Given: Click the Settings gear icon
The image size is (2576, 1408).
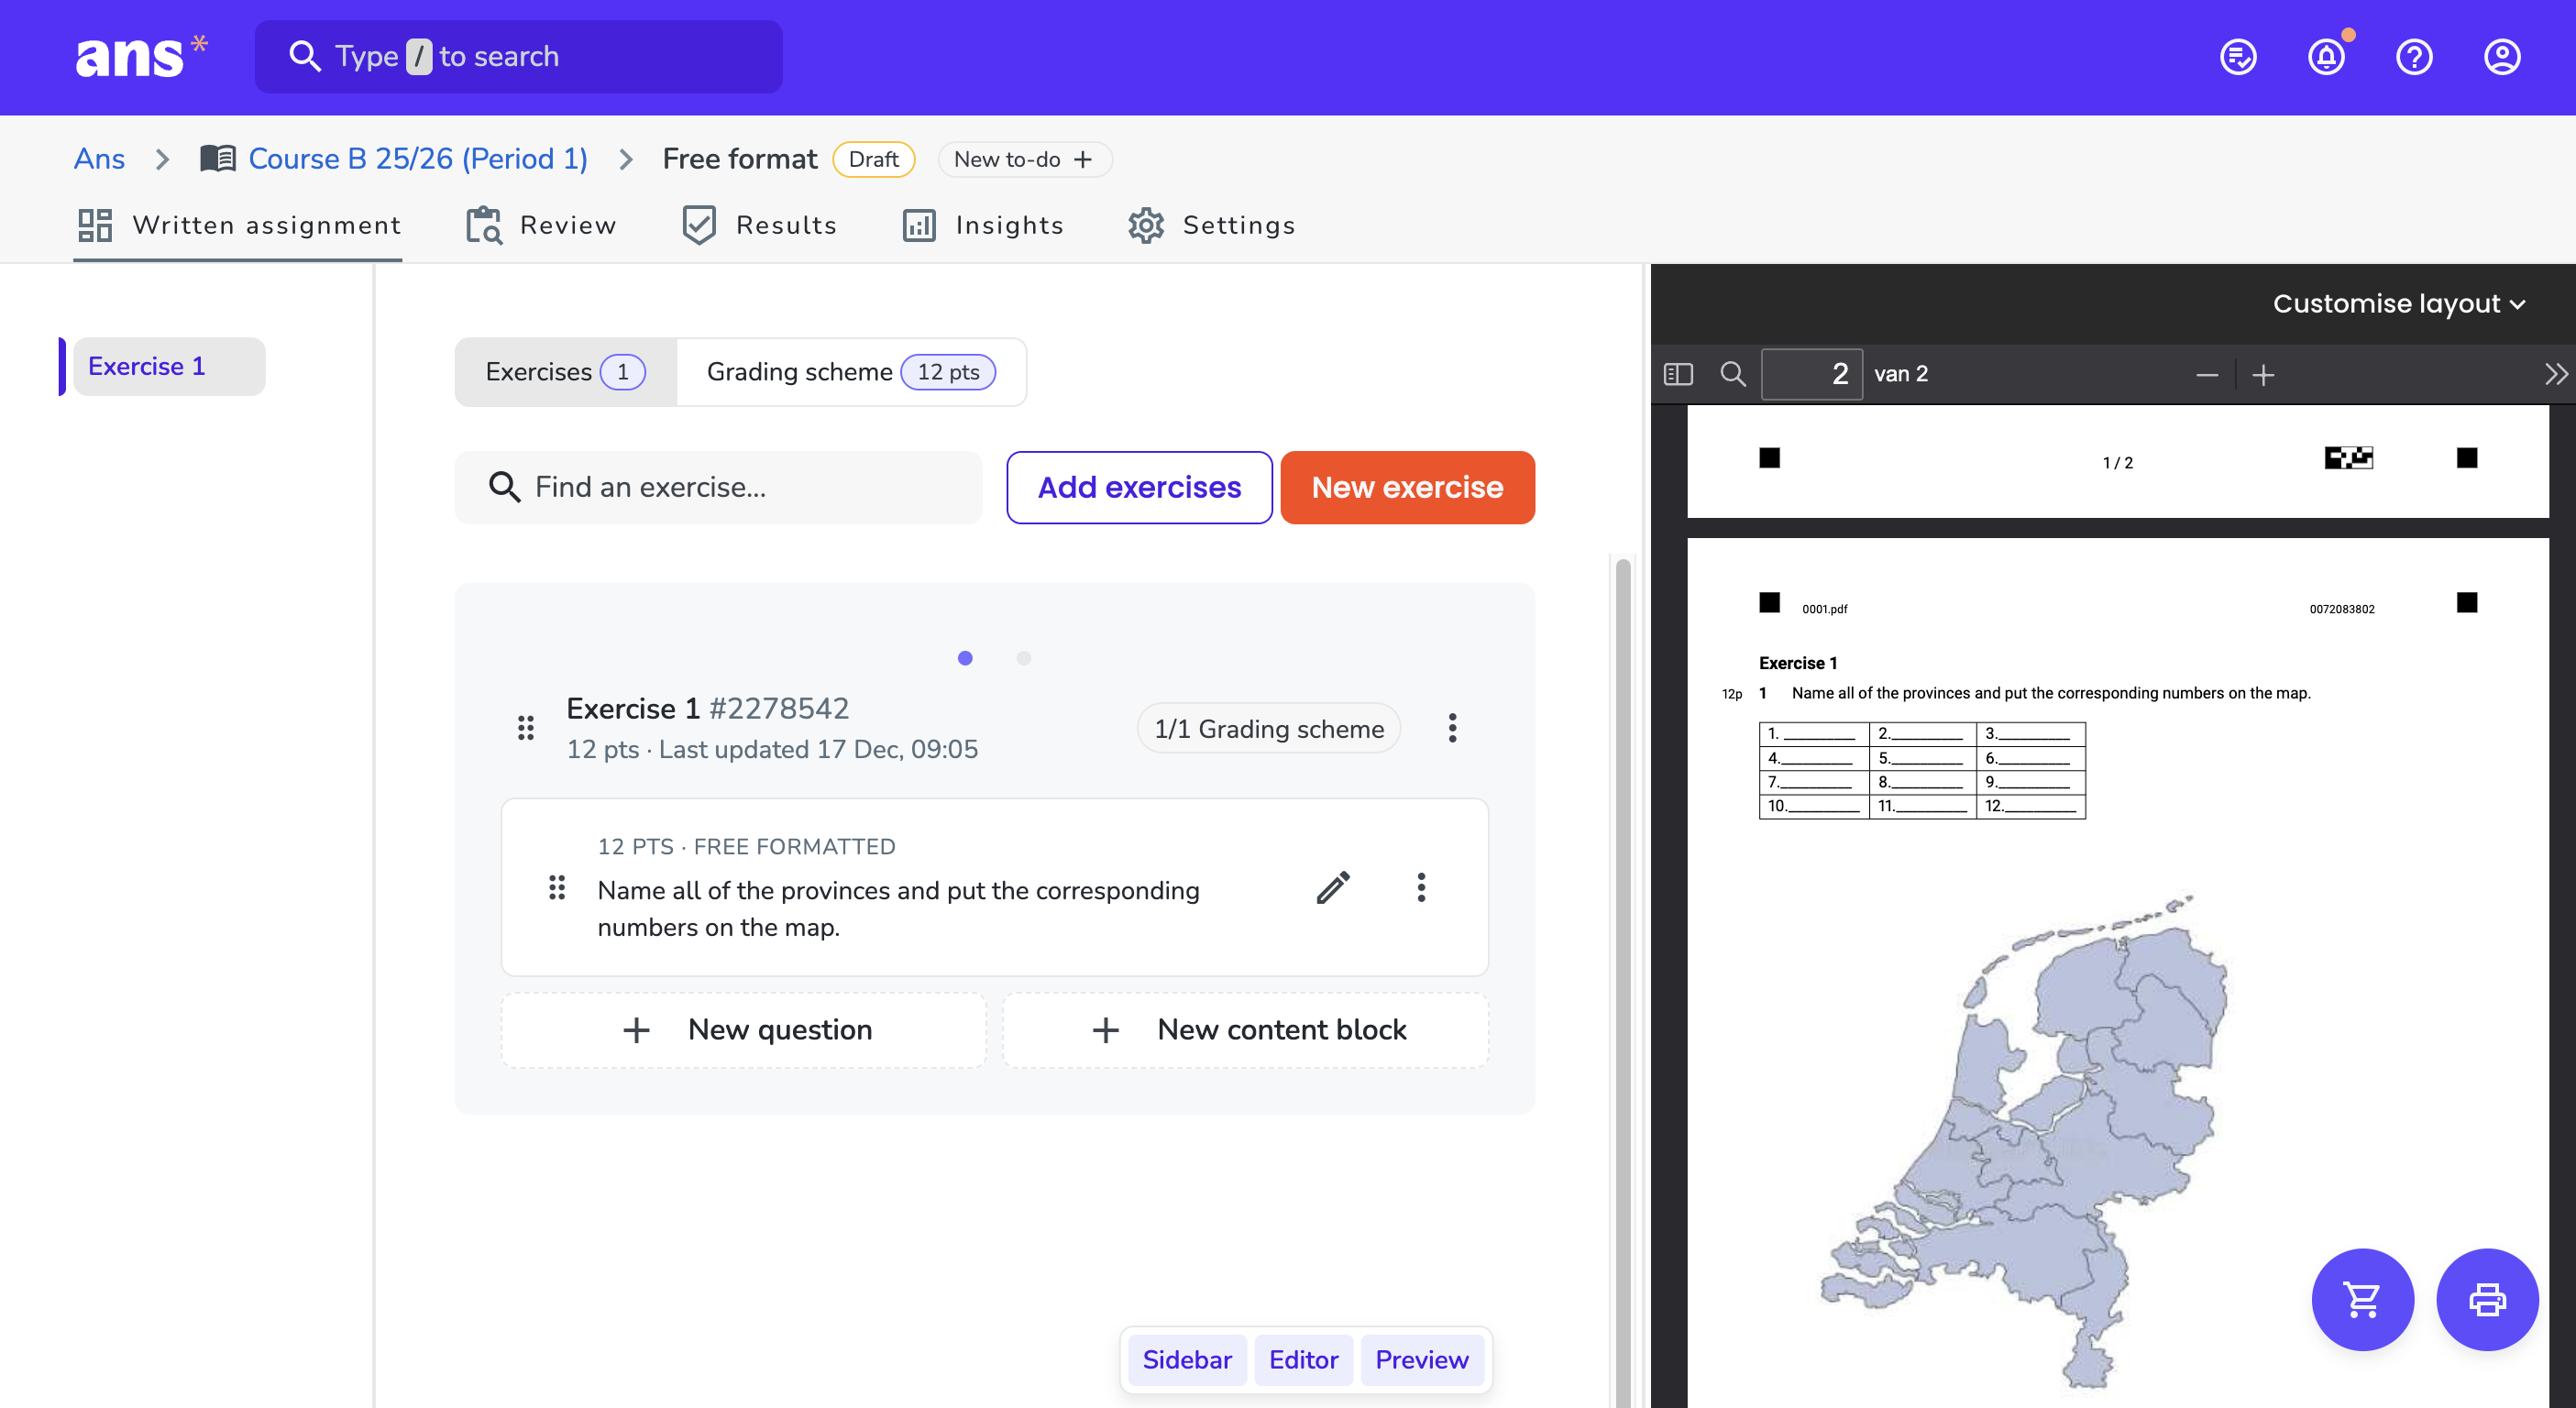Looking at the screenshot, I should [1146, 225].
